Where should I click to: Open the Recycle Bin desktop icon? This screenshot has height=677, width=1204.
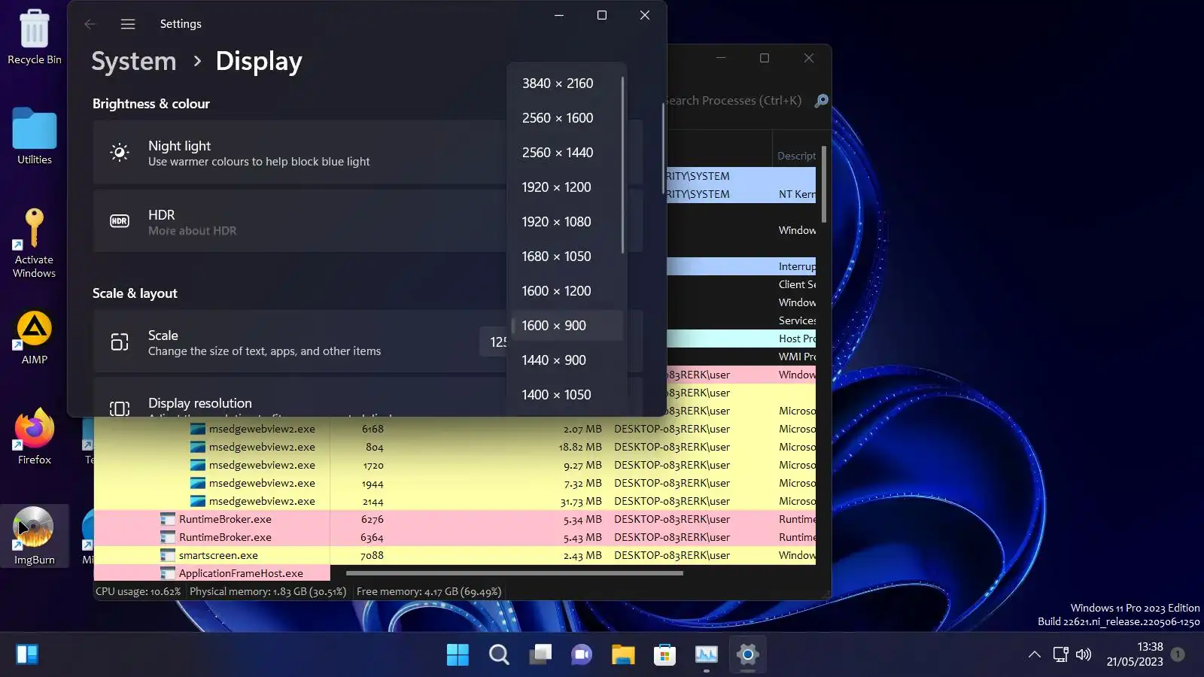point(35,38)
